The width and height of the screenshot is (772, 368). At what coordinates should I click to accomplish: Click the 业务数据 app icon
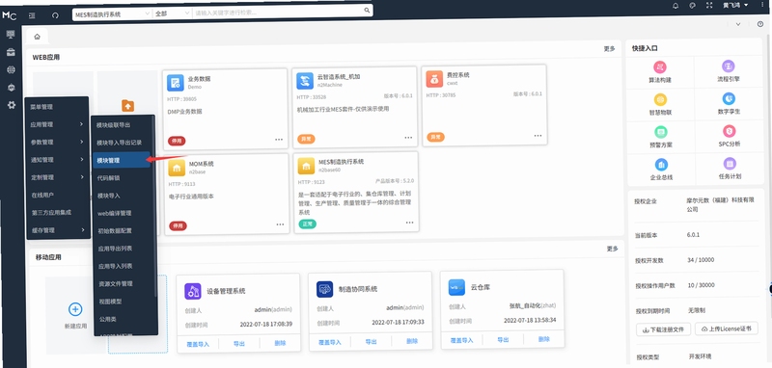175,83
